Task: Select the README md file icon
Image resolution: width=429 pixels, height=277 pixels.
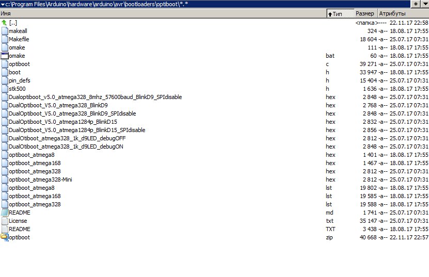Action: point(5,213)
